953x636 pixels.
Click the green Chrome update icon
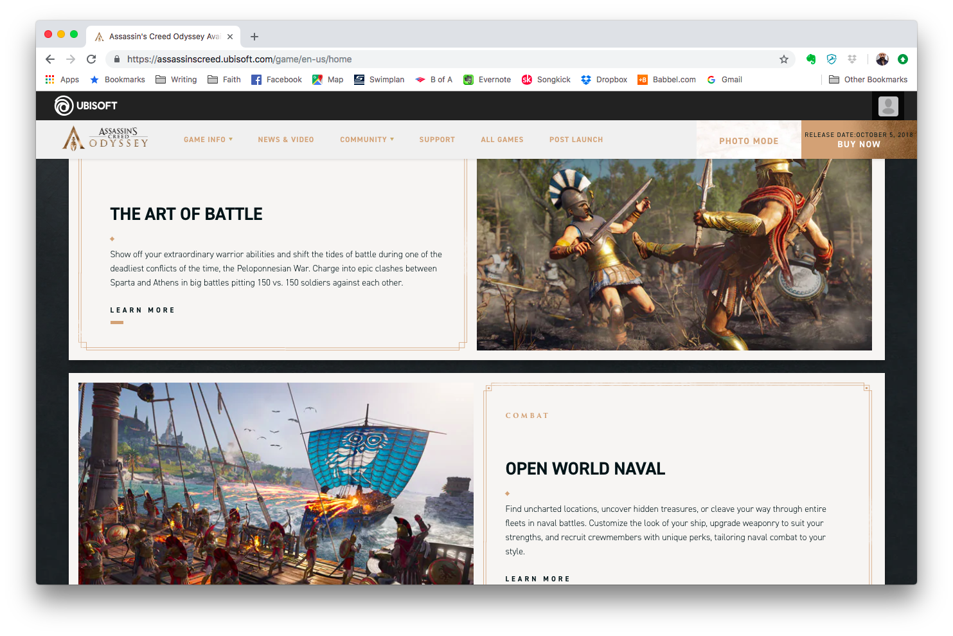(x=903, y=59)
